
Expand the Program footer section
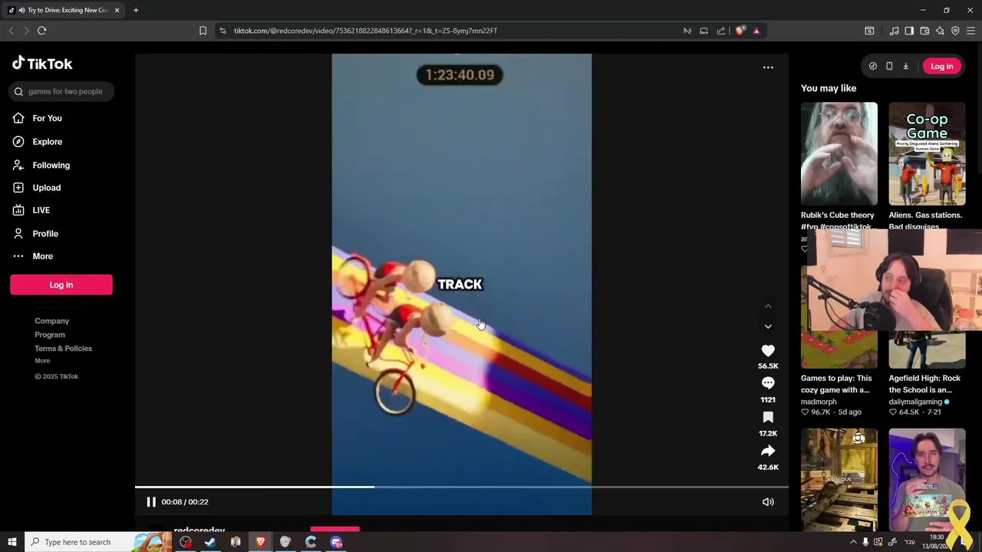50,335
